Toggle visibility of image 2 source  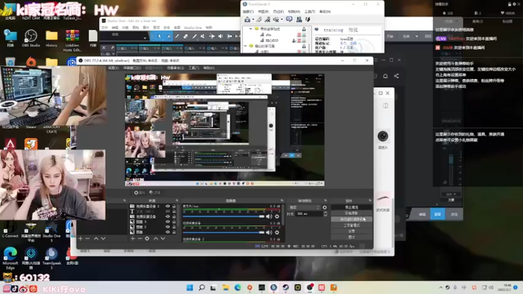(167, 227)
